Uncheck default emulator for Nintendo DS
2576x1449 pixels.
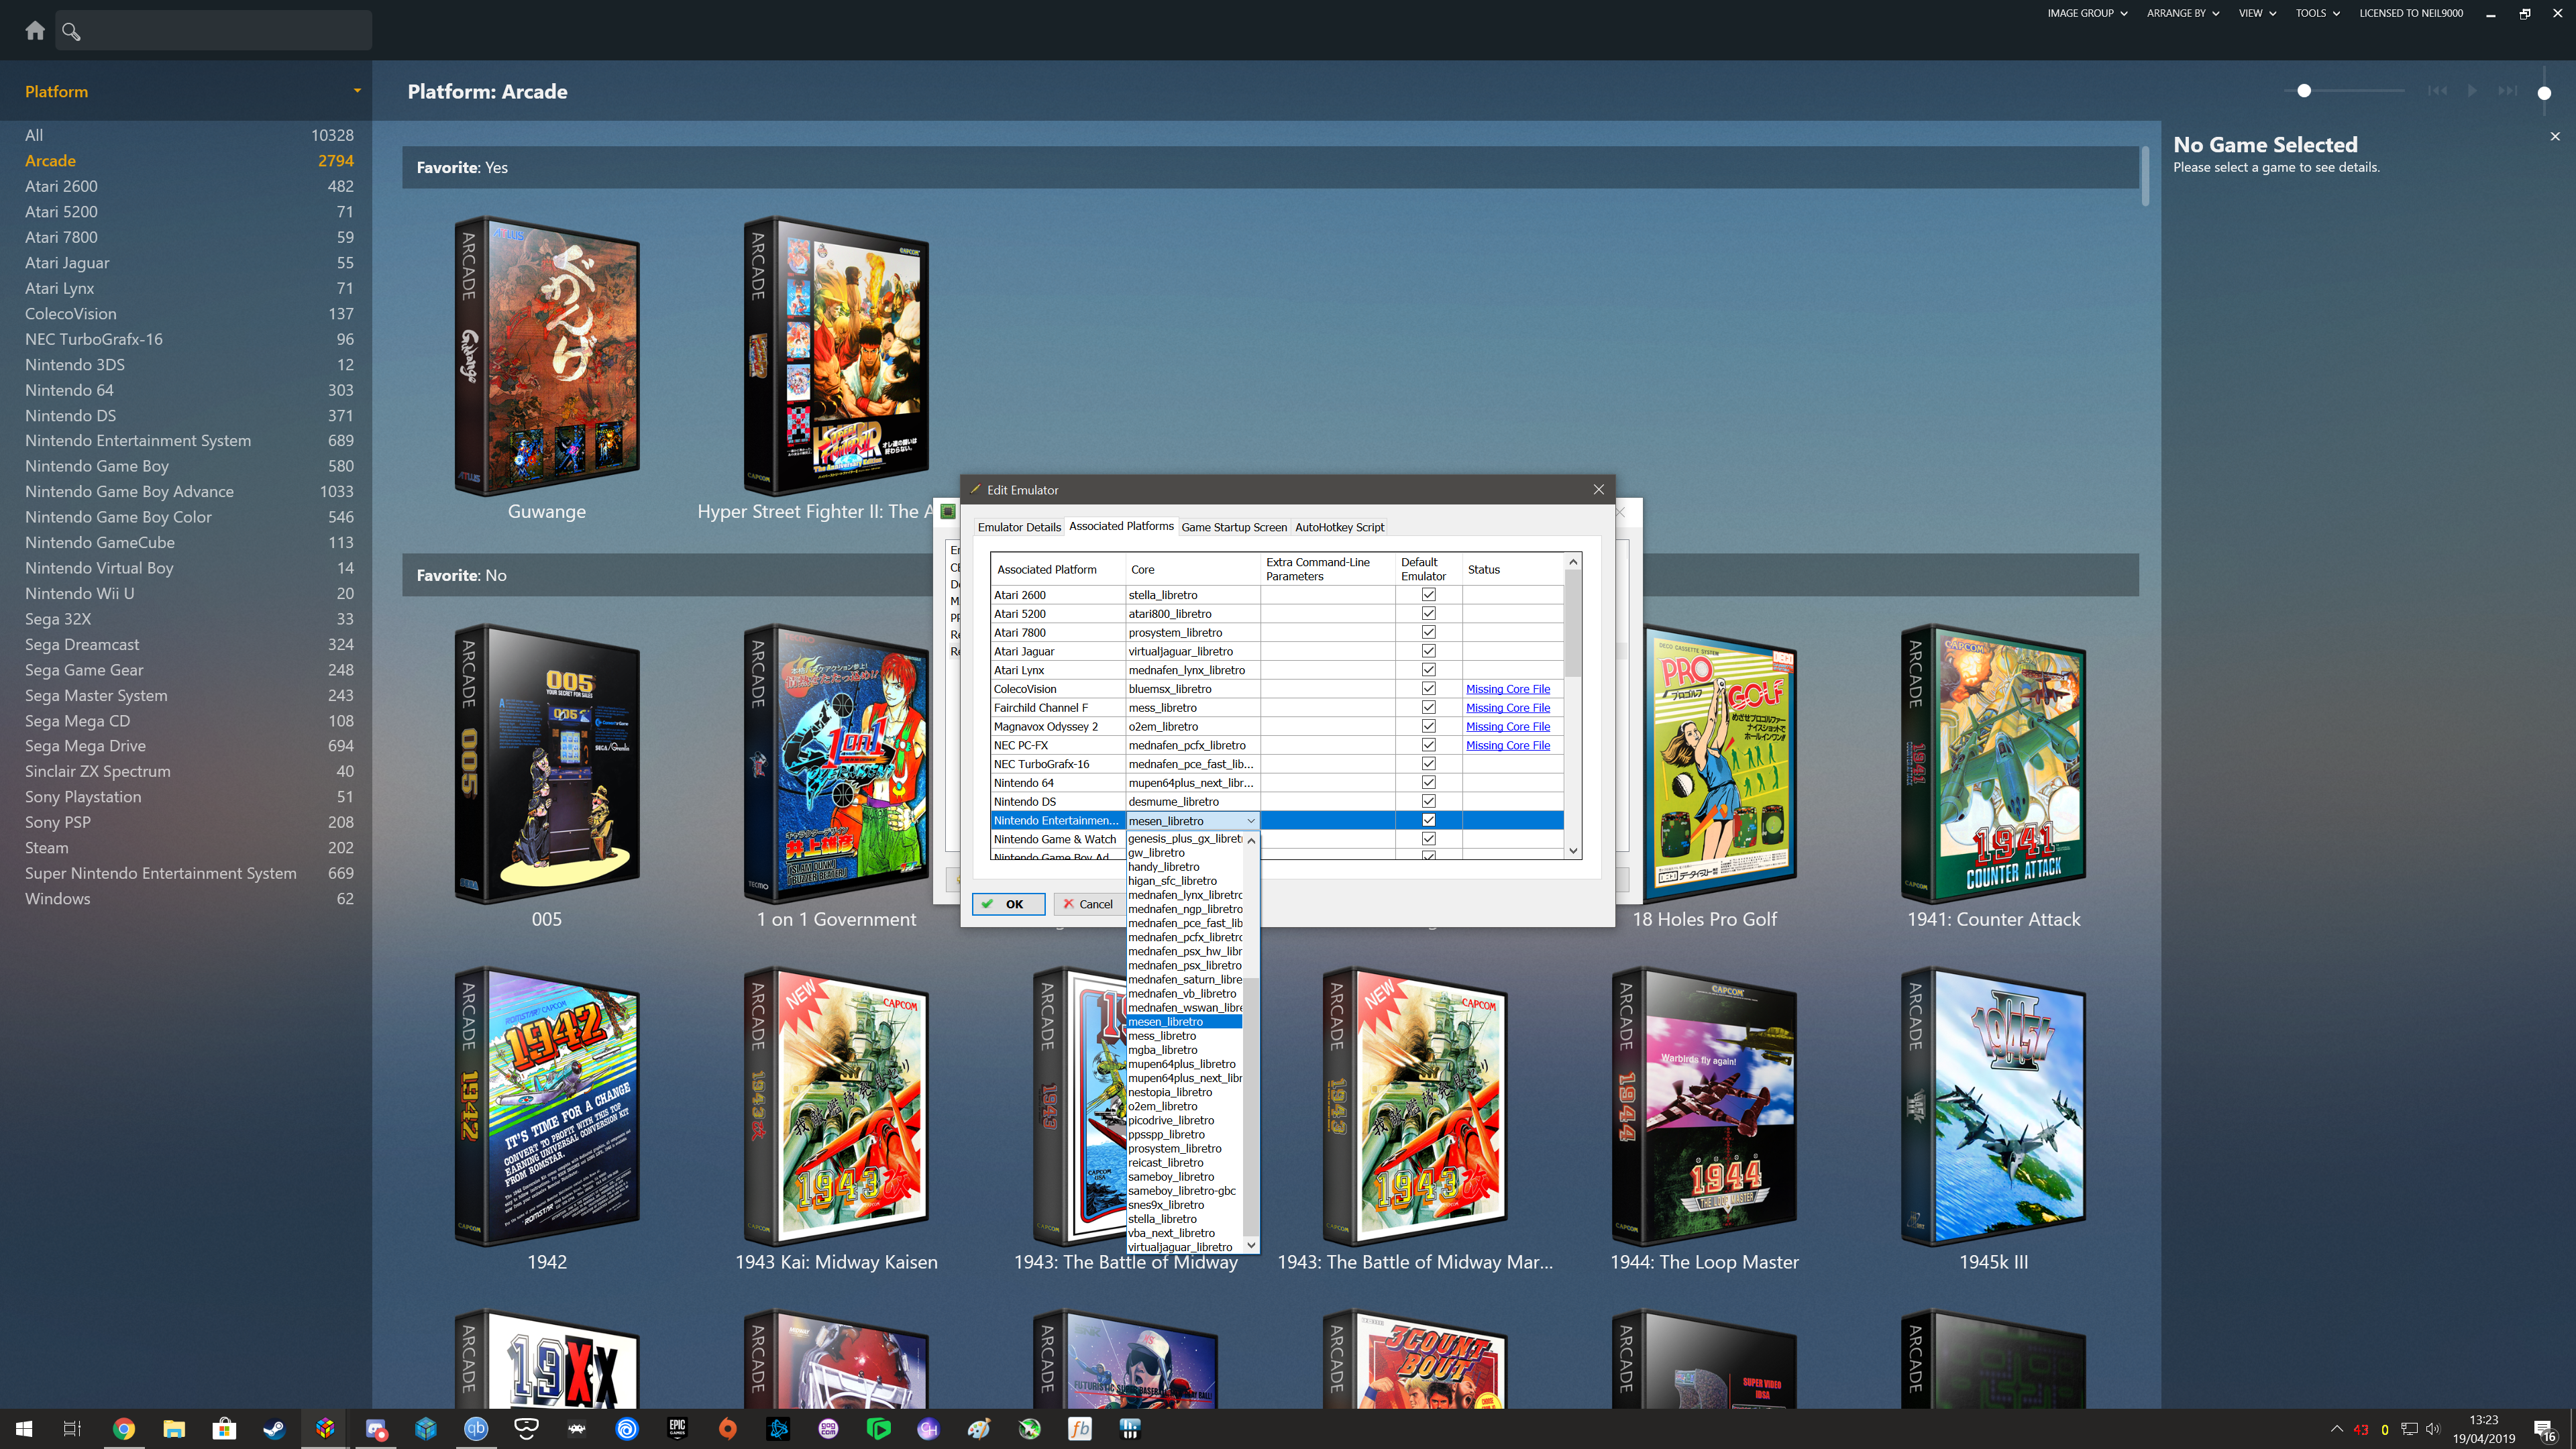[1428, 801]
